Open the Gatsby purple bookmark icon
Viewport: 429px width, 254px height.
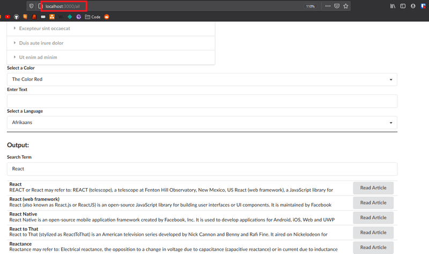pyautogui.click(x=79, y=17)
